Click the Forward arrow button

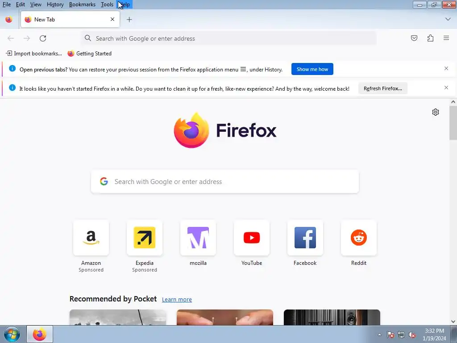pyautogui.click(x=27, y=38)
